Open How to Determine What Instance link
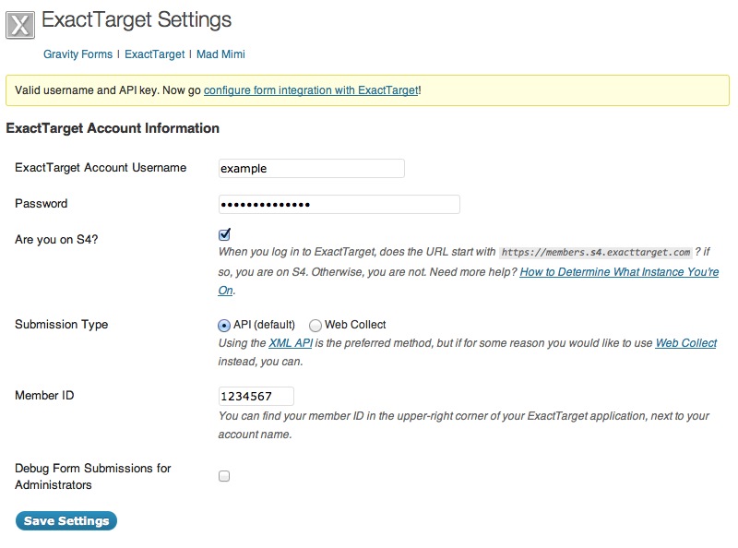The image size is (738, 548). coord(619,272)
